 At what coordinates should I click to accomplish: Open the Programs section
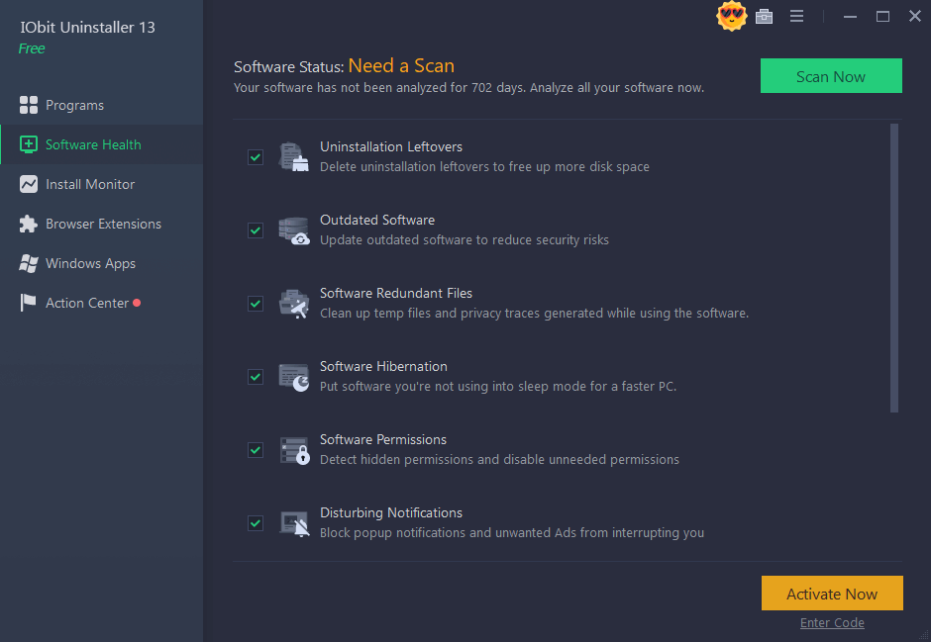(x=102, y=105)
